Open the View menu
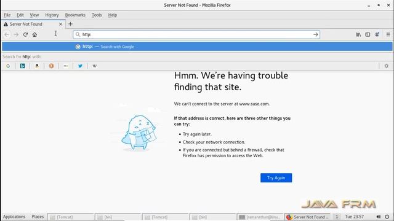 tap(34, 15)
